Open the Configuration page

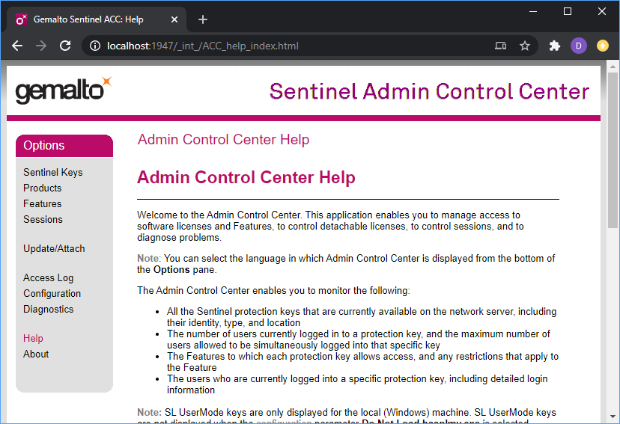pyautogui.click(x=52, y=293)
